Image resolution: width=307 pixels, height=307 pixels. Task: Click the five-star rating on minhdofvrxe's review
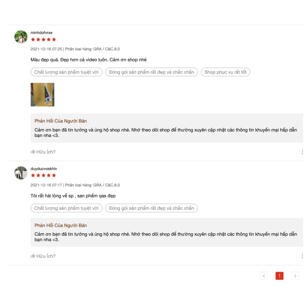43,39
